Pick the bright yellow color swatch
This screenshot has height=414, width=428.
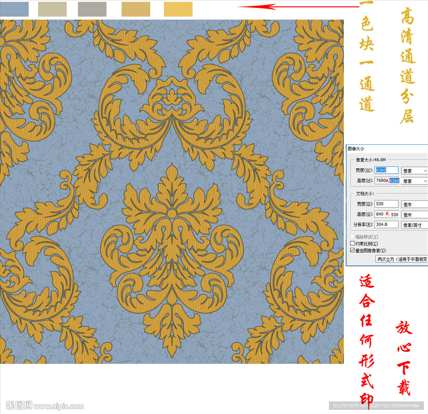pos(178,9)
